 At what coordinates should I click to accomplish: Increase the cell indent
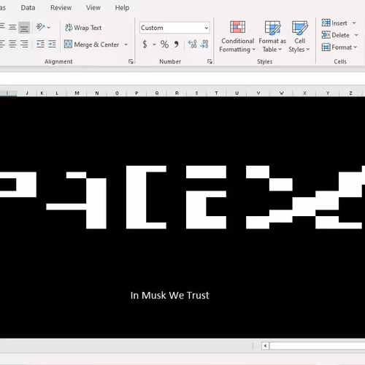52,44
